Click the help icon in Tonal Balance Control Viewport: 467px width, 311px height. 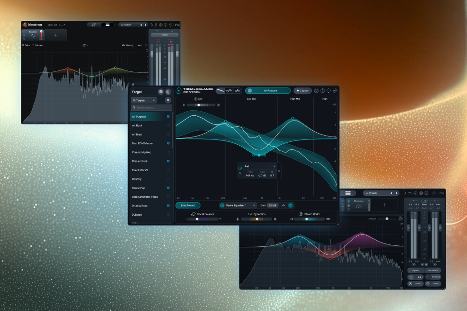[323, 90]
